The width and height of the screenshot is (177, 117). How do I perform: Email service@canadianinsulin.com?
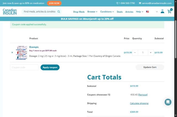[x=157, y=3]
